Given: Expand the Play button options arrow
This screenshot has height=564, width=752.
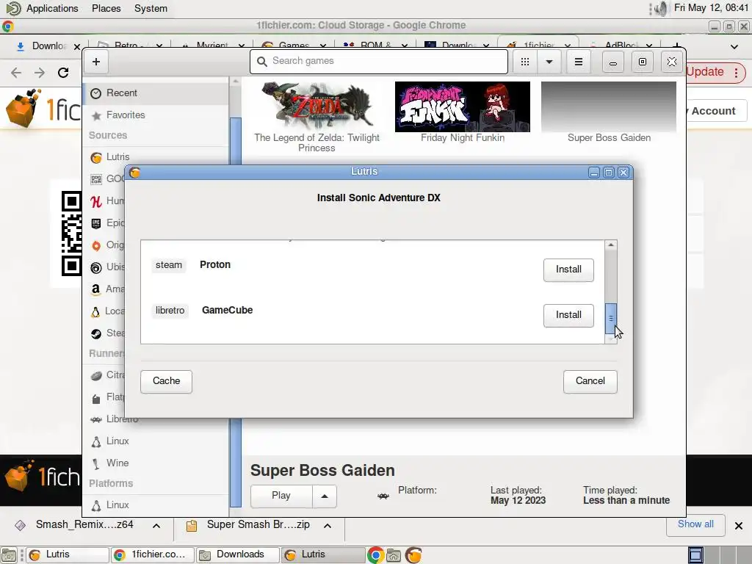Looking at the screenshot, I should pyautogui.click(x=325, y=496).
